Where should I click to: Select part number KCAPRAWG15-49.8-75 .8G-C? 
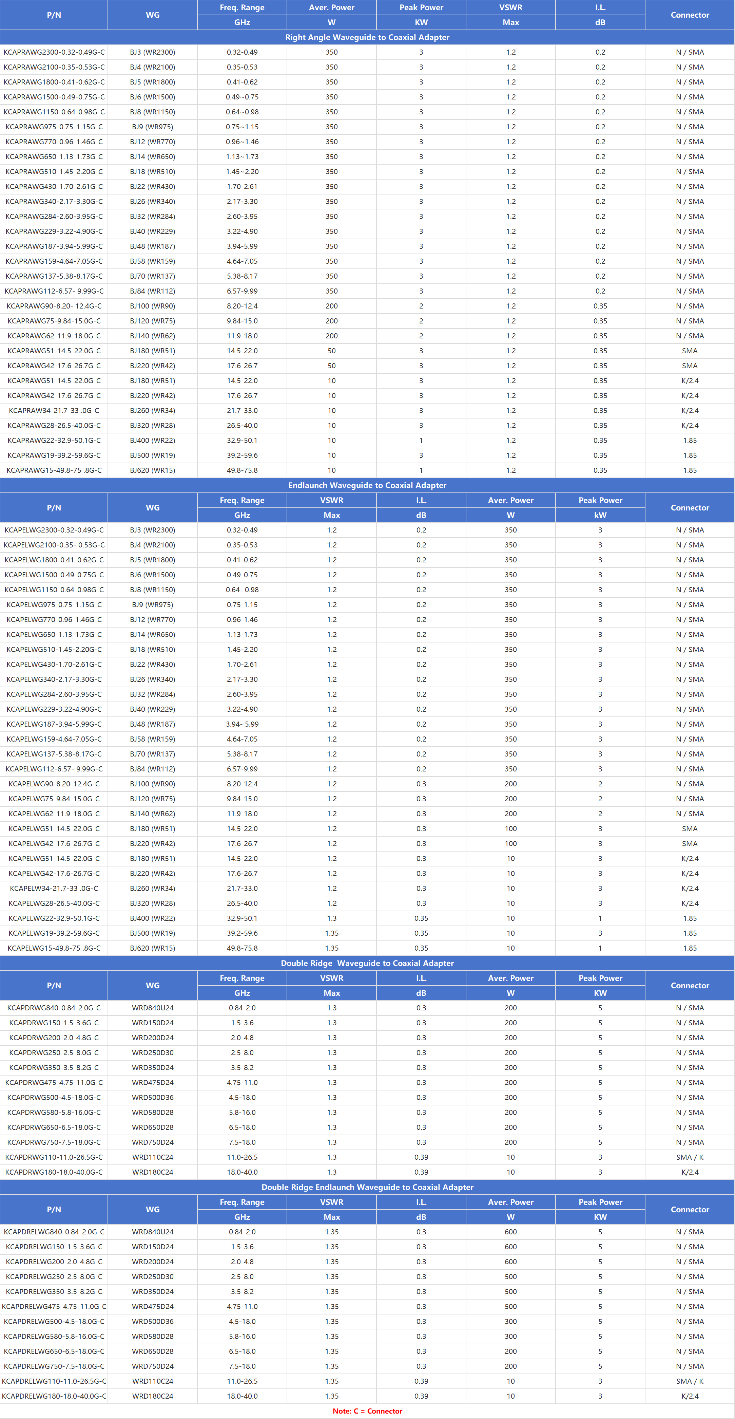tap(54, 470)
